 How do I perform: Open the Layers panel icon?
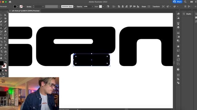tap(178, 56)
